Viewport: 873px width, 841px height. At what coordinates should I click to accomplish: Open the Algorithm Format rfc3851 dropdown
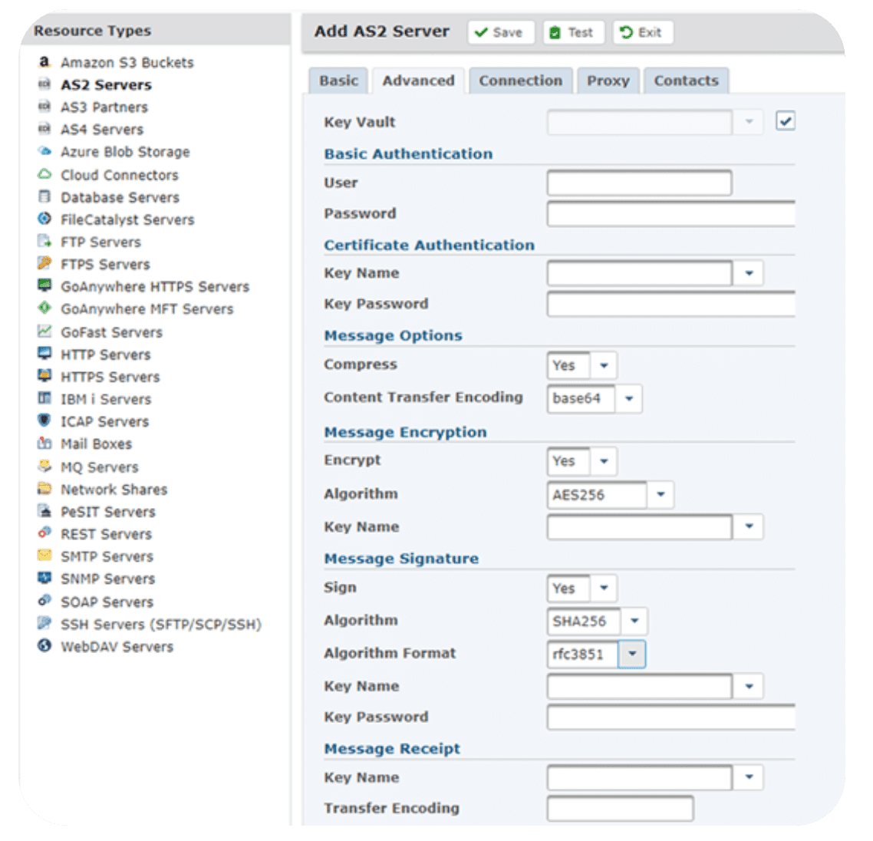point(632,655)
